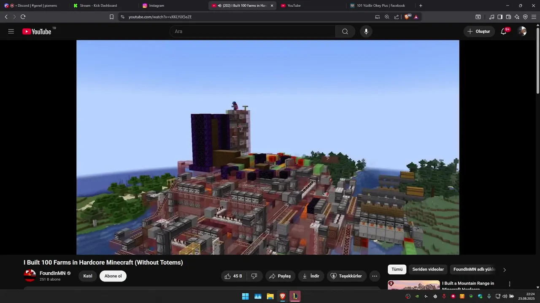Open the Oluştur create menu
Viewport: 540px width, 303px height.
479,32
